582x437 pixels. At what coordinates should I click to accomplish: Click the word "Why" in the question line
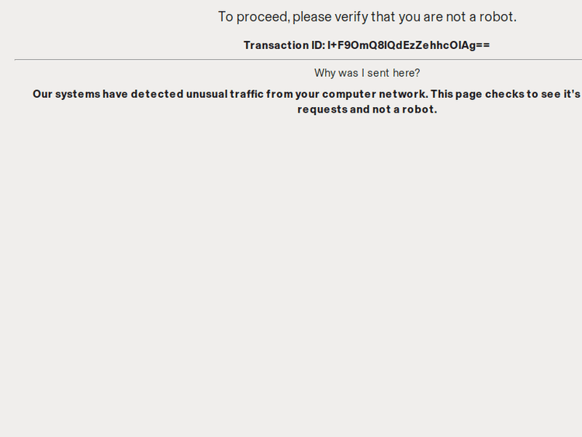(x=324, y=73)
